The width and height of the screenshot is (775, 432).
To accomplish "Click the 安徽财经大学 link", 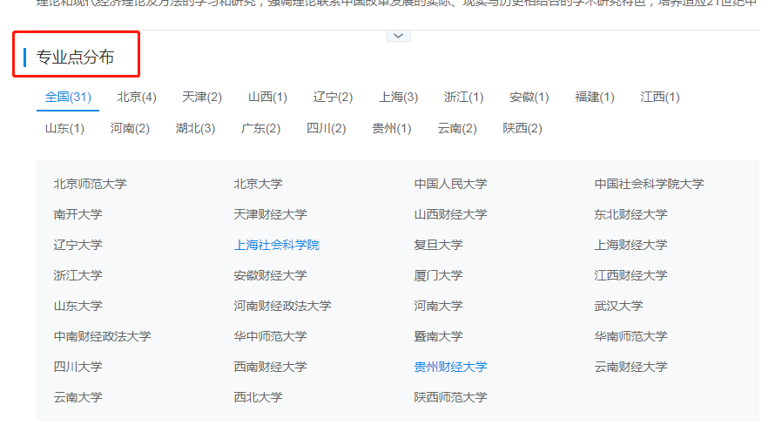I will click(270, 275).
